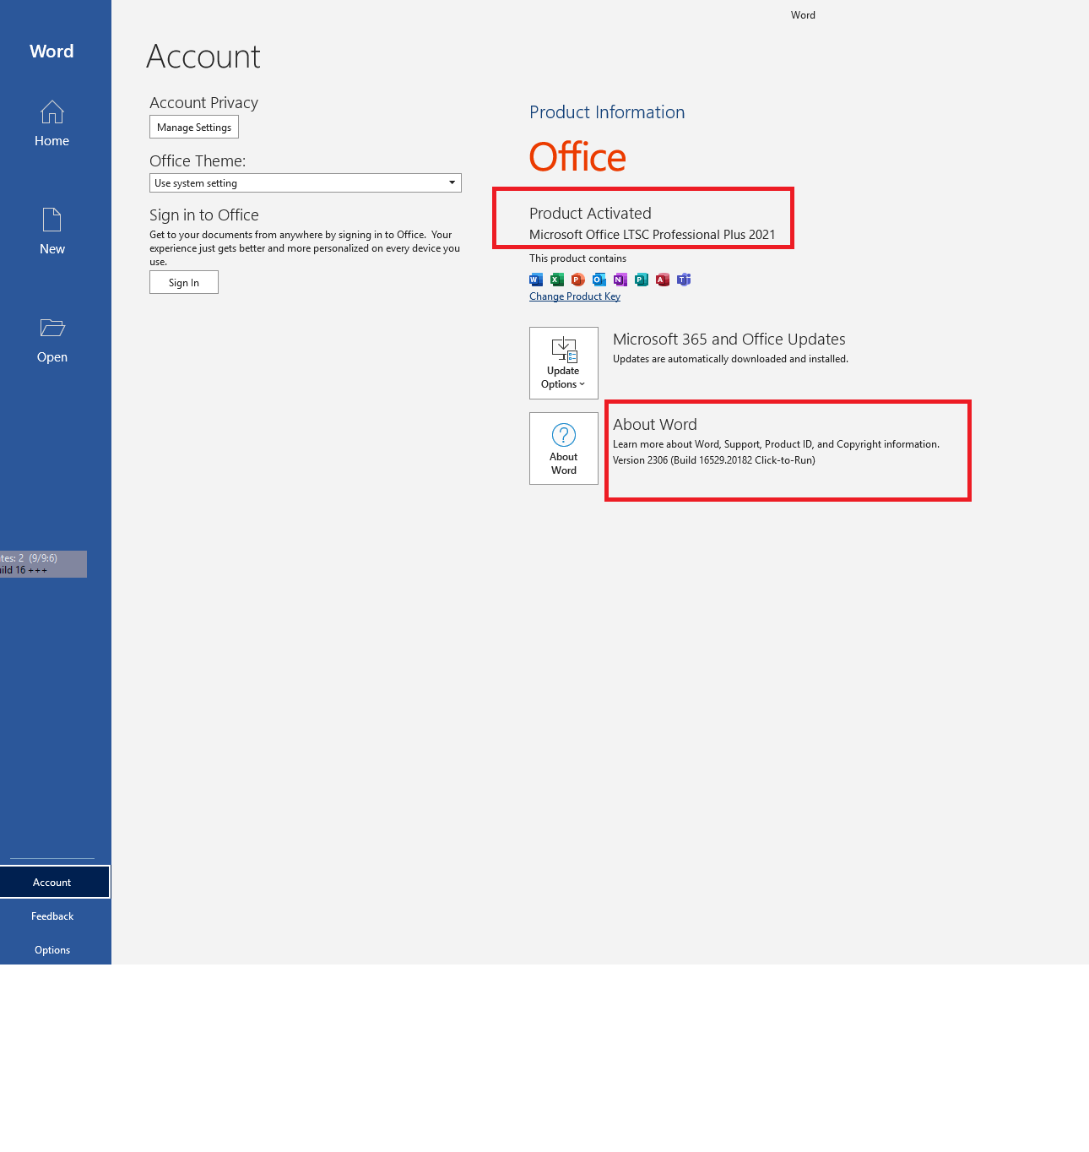This screenshot has width=1089, height=1152.
Task: Click the 'Product Information' heading
Action: tap(607, 112)
